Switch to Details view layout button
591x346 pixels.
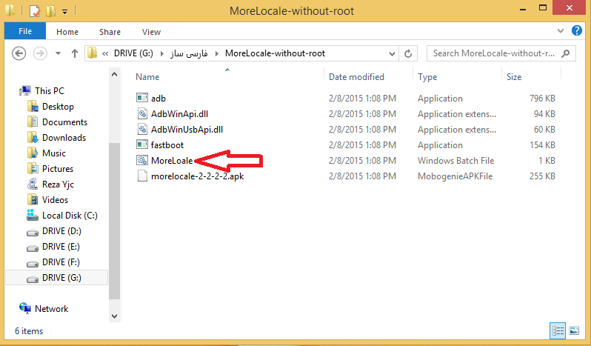tap(558, 331)
